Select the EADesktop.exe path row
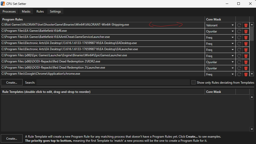This screenshot has width=256, height=144. point(103,43)
